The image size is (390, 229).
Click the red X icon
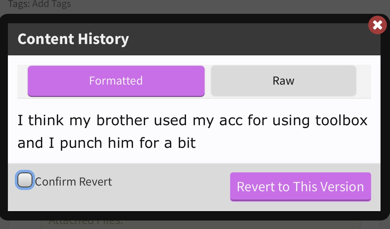[377, 25]
